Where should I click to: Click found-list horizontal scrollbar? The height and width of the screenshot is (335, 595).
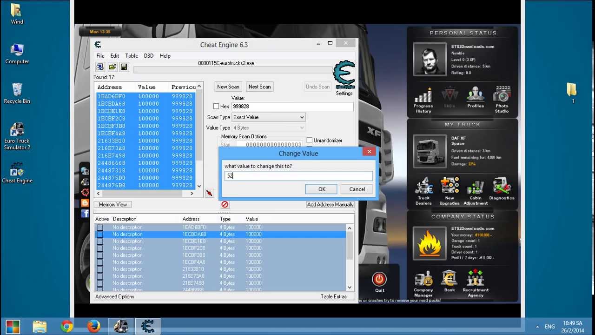(145, 193)
